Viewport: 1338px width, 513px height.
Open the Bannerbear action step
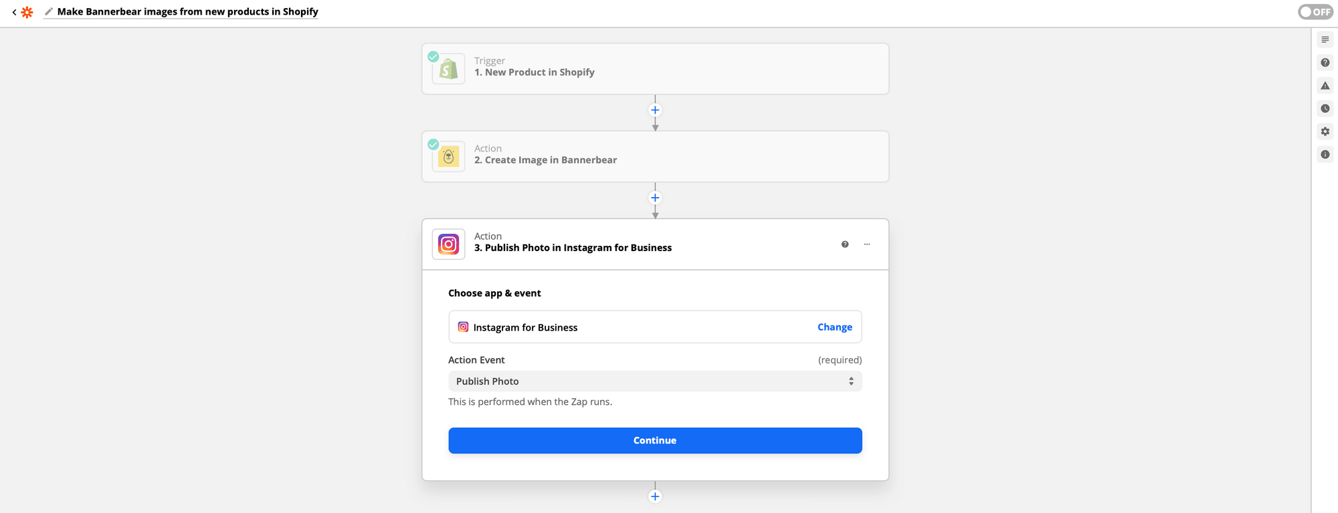[x=654, y=156]
